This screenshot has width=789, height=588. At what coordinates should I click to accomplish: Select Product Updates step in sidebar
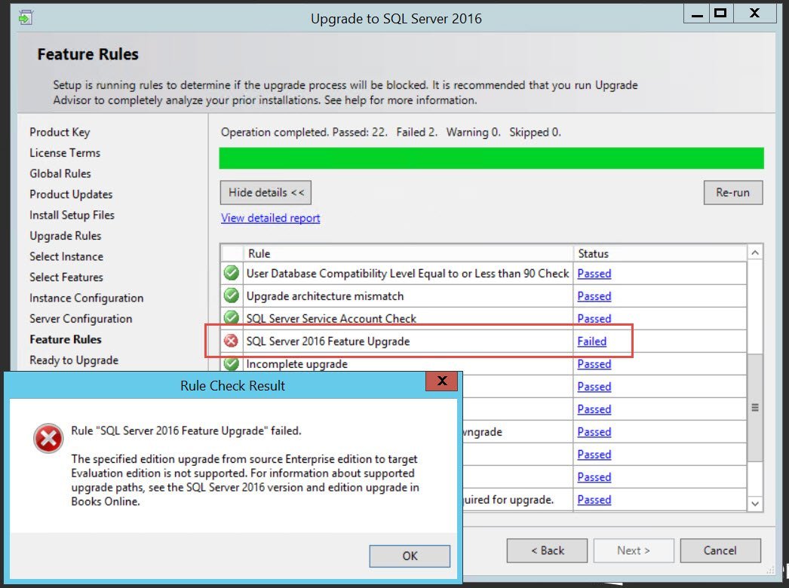pos(71,194)
